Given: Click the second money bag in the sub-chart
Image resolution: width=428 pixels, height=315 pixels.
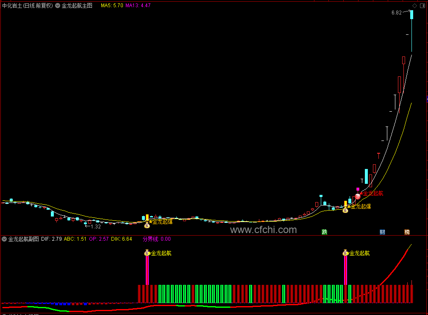Looking at the screenshot, I should tap(345, 253).
